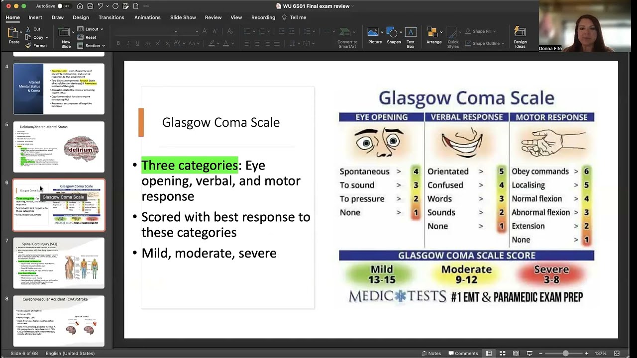Open the Draw tab

point(58,17)
